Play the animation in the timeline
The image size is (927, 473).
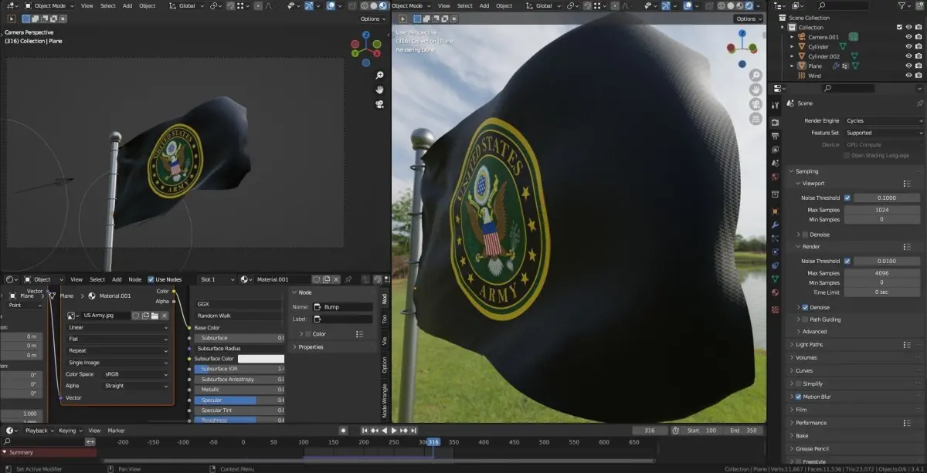coord(394,430)
